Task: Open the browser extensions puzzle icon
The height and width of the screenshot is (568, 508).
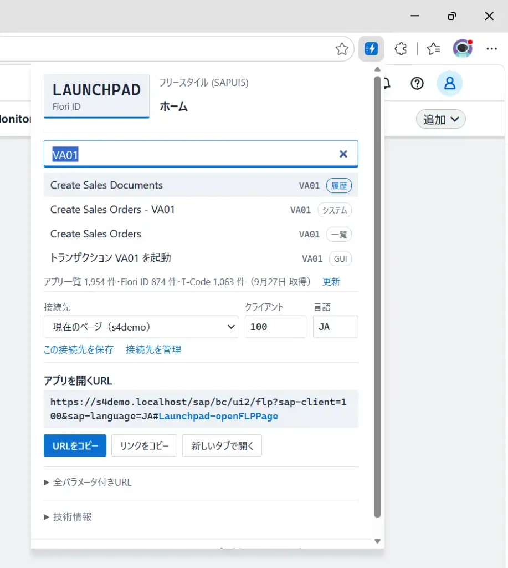Action: [401, 49]
